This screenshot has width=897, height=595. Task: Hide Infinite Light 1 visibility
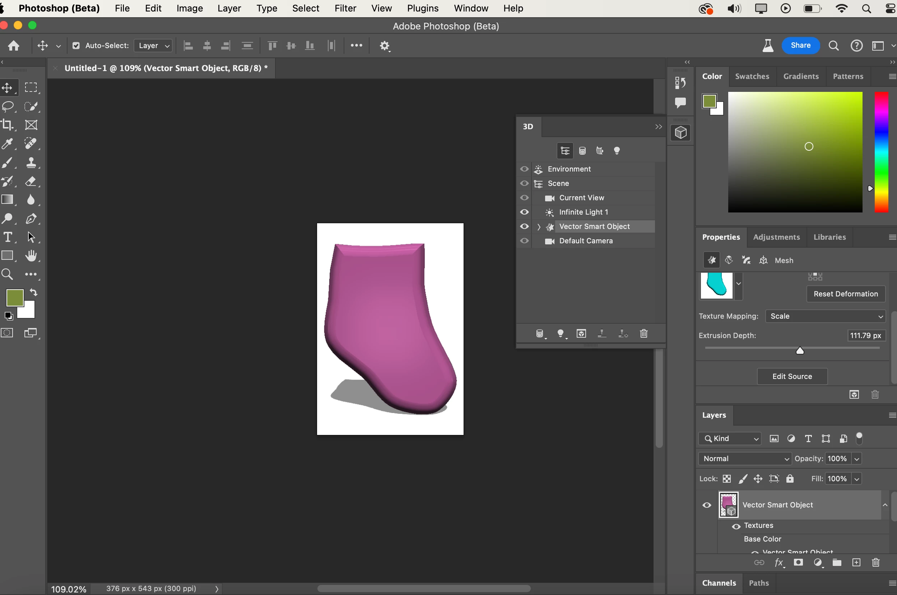click(x=524, y=212)
